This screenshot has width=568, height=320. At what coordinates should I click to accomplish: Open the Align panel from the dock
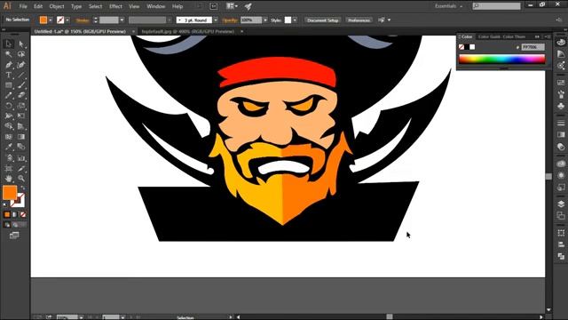[561, 245]
